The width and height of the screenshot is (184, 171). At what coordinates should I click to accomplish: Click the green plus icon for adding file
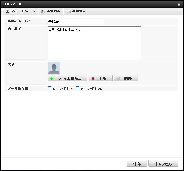pos(52,78)
